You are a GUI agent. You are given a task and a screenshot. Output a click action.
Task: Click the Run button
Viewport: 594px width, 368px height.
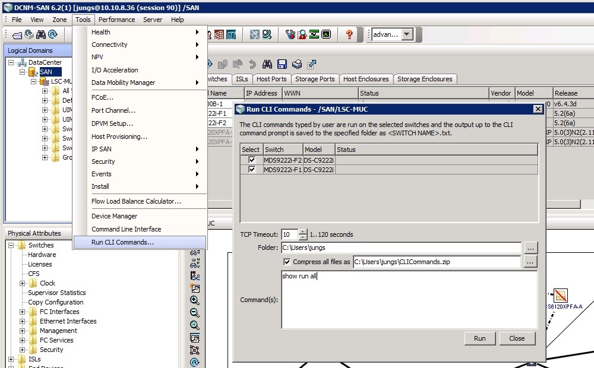pyautogui.click(x=479, y=338)
